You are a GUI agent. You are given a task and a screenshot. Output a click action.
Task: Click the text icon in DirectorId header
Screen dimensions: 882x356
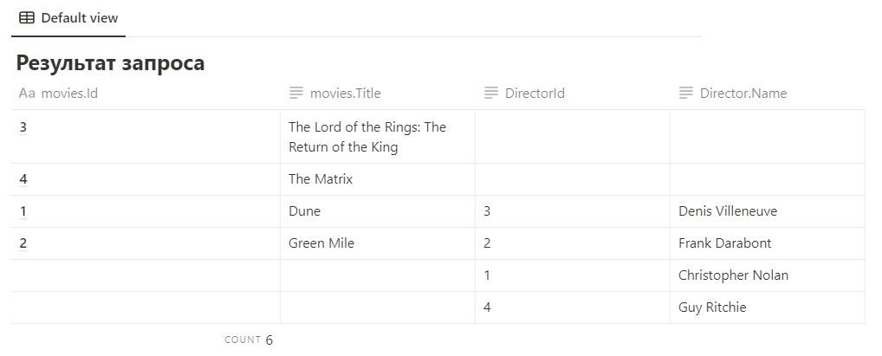[x=491, y=93]
